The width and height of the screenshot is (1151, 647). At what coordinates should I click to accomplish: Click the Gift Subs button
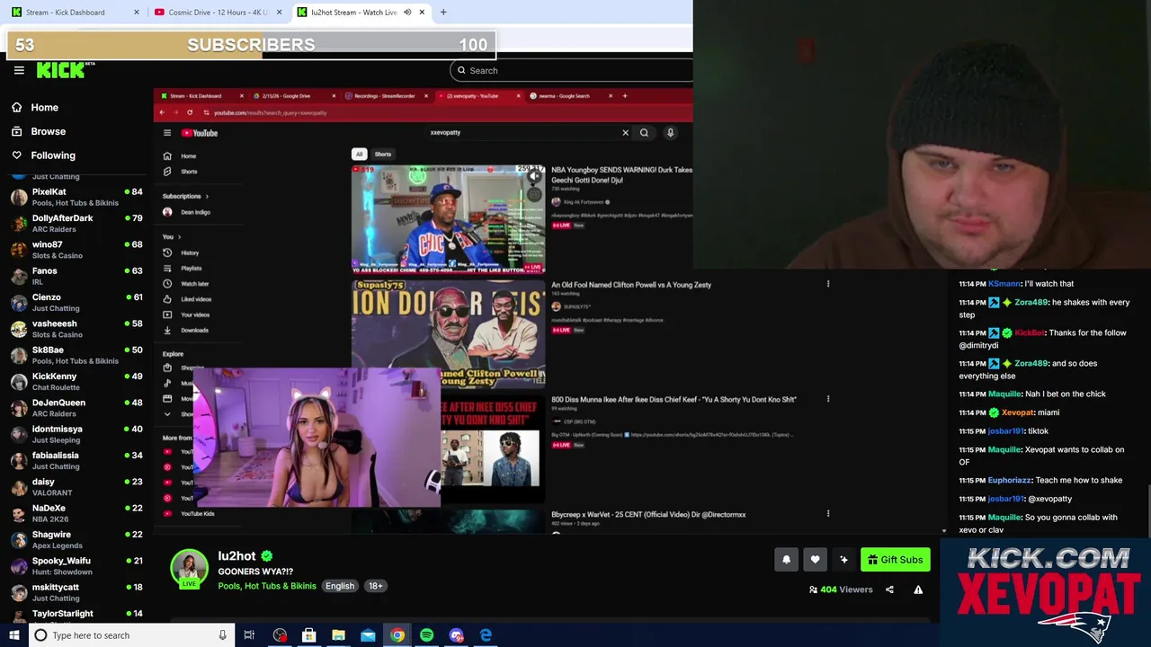(895, 560)
